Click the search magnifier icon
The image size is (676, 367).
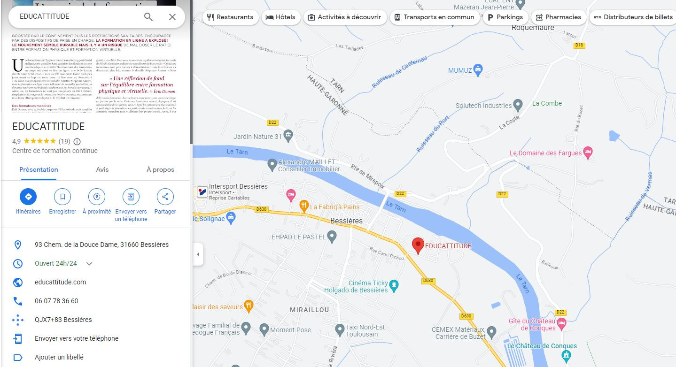point(148,17)
